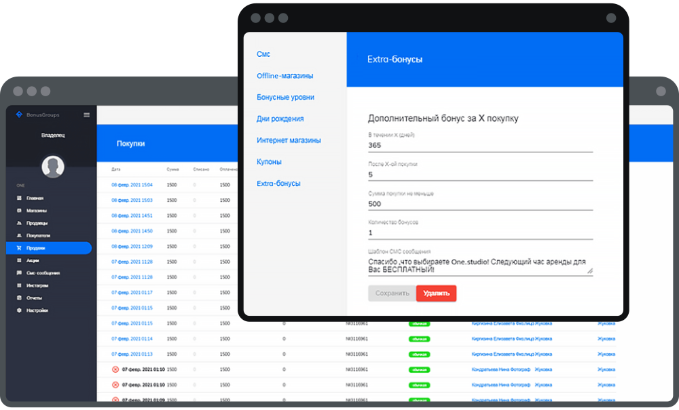The height and width of the screenshot is (410, 679).
Task: Open the Купоны settings section
Action: (x=269, y=161)
